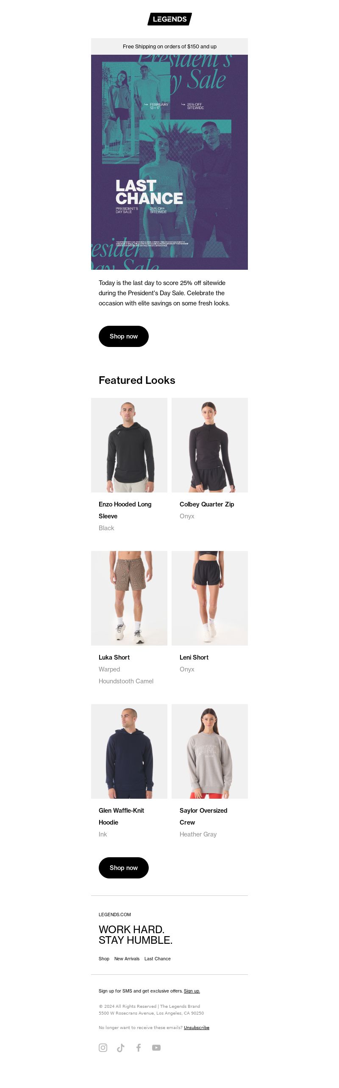Go to the New Arrivals footer link
The width and height of the screenshot is (339, 1088).
click(127, 959)
